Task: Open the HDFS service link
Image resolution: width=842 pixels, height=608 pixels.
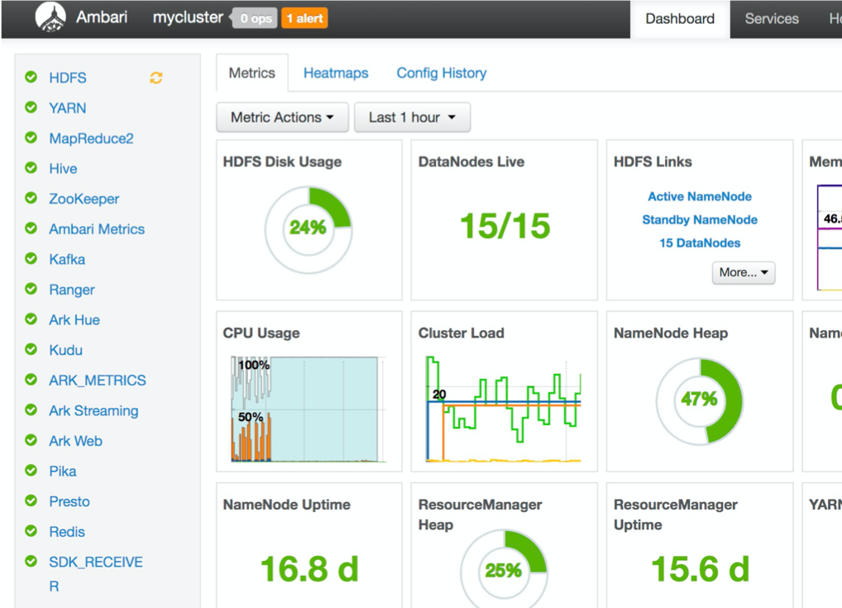Action: tap(68, 78)
